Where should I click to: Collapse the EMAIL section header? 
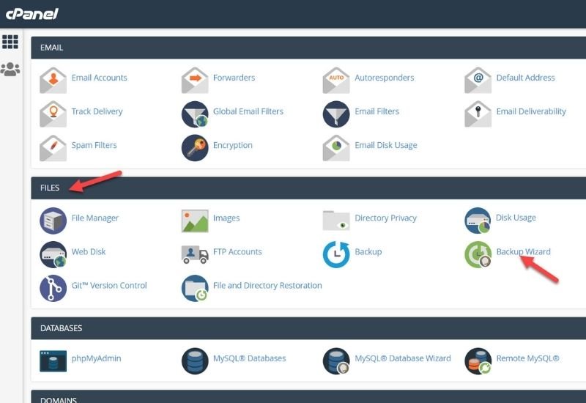(308, 48)
